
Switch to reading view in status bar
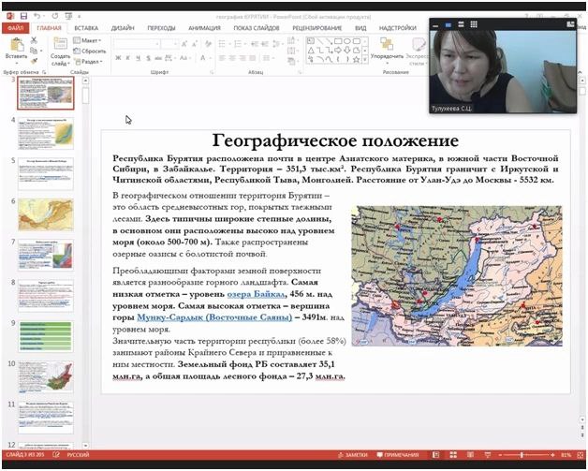pyautogui.click(x=467, y=455)
